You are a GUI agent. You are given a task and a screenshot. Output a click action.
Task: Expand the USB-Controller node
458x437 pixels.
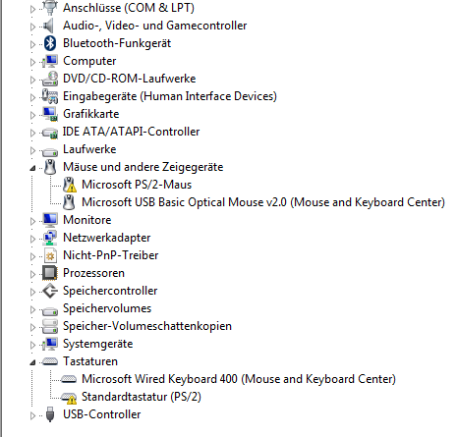point(32,415)
